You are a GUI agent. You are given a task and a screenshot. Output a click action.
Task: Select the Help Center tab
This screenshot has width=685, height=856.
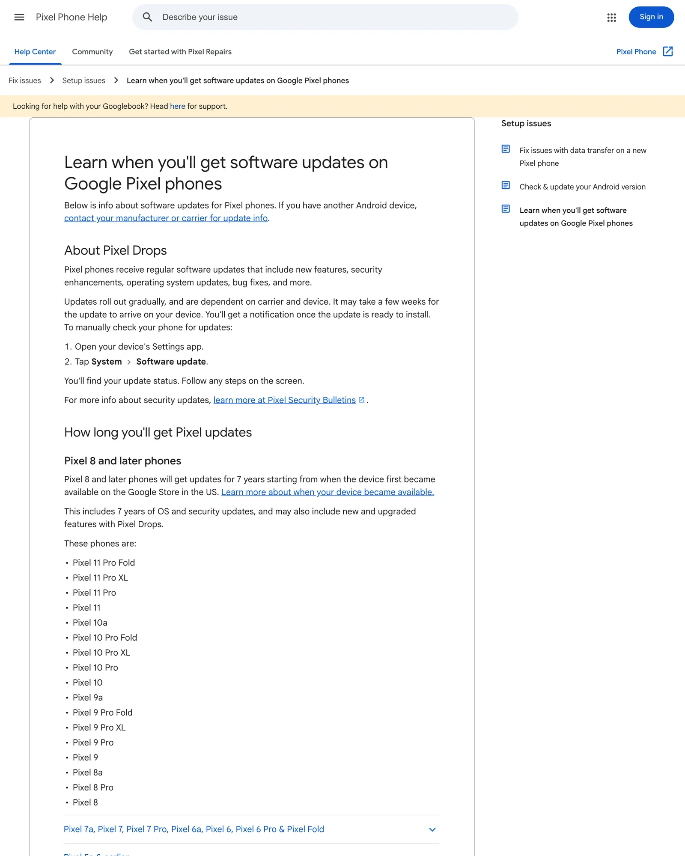pyautogui.click(x=35, y=52)
